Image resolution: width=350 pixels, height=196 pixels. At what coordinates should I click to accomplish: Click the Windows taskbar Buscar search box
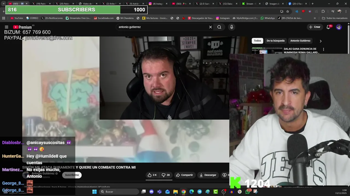click(x=119, y=192)
